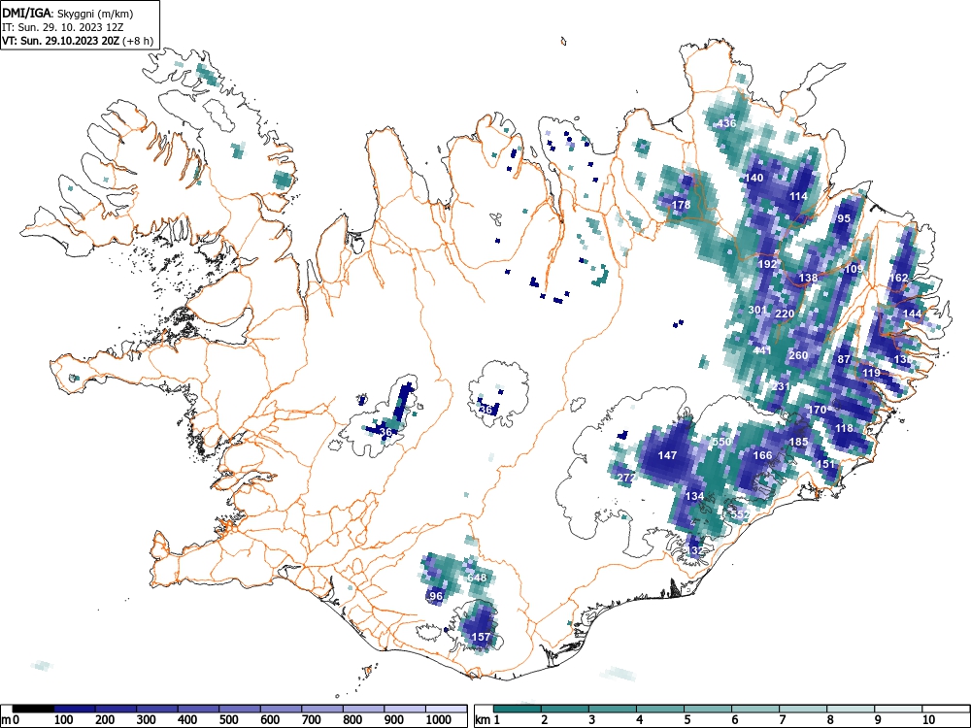
Task: Click the 95 visibility value on the map
Action: pos(844,218)
